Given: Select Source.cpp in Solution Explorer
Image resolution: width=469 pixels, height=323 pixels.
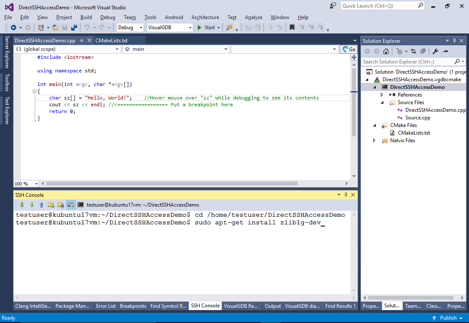Looking at the screenshot, I should 418,118.
